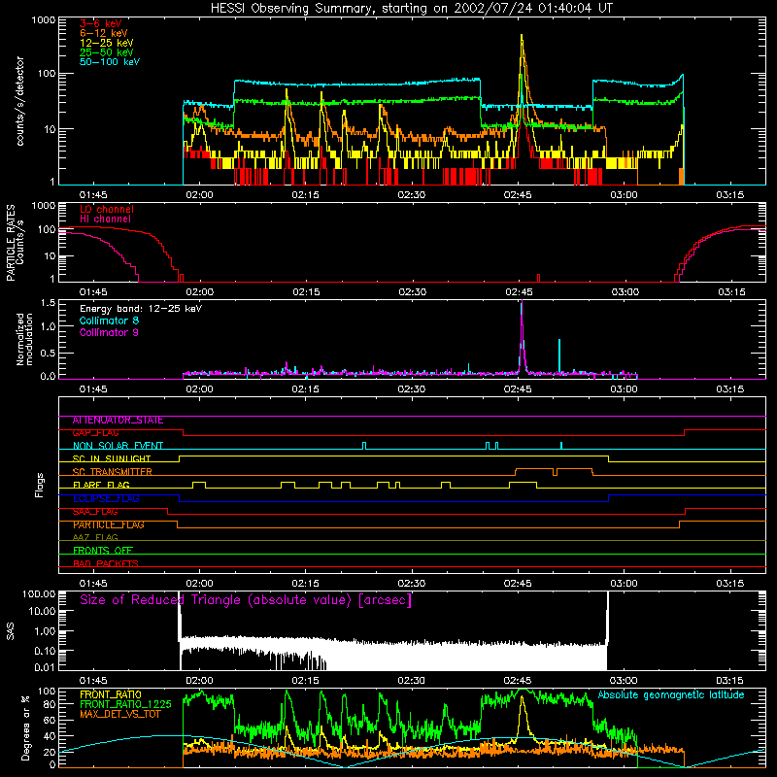777x777 pixels.
Task: Click the GAP_FLAG label
Action: pos(95,433)
